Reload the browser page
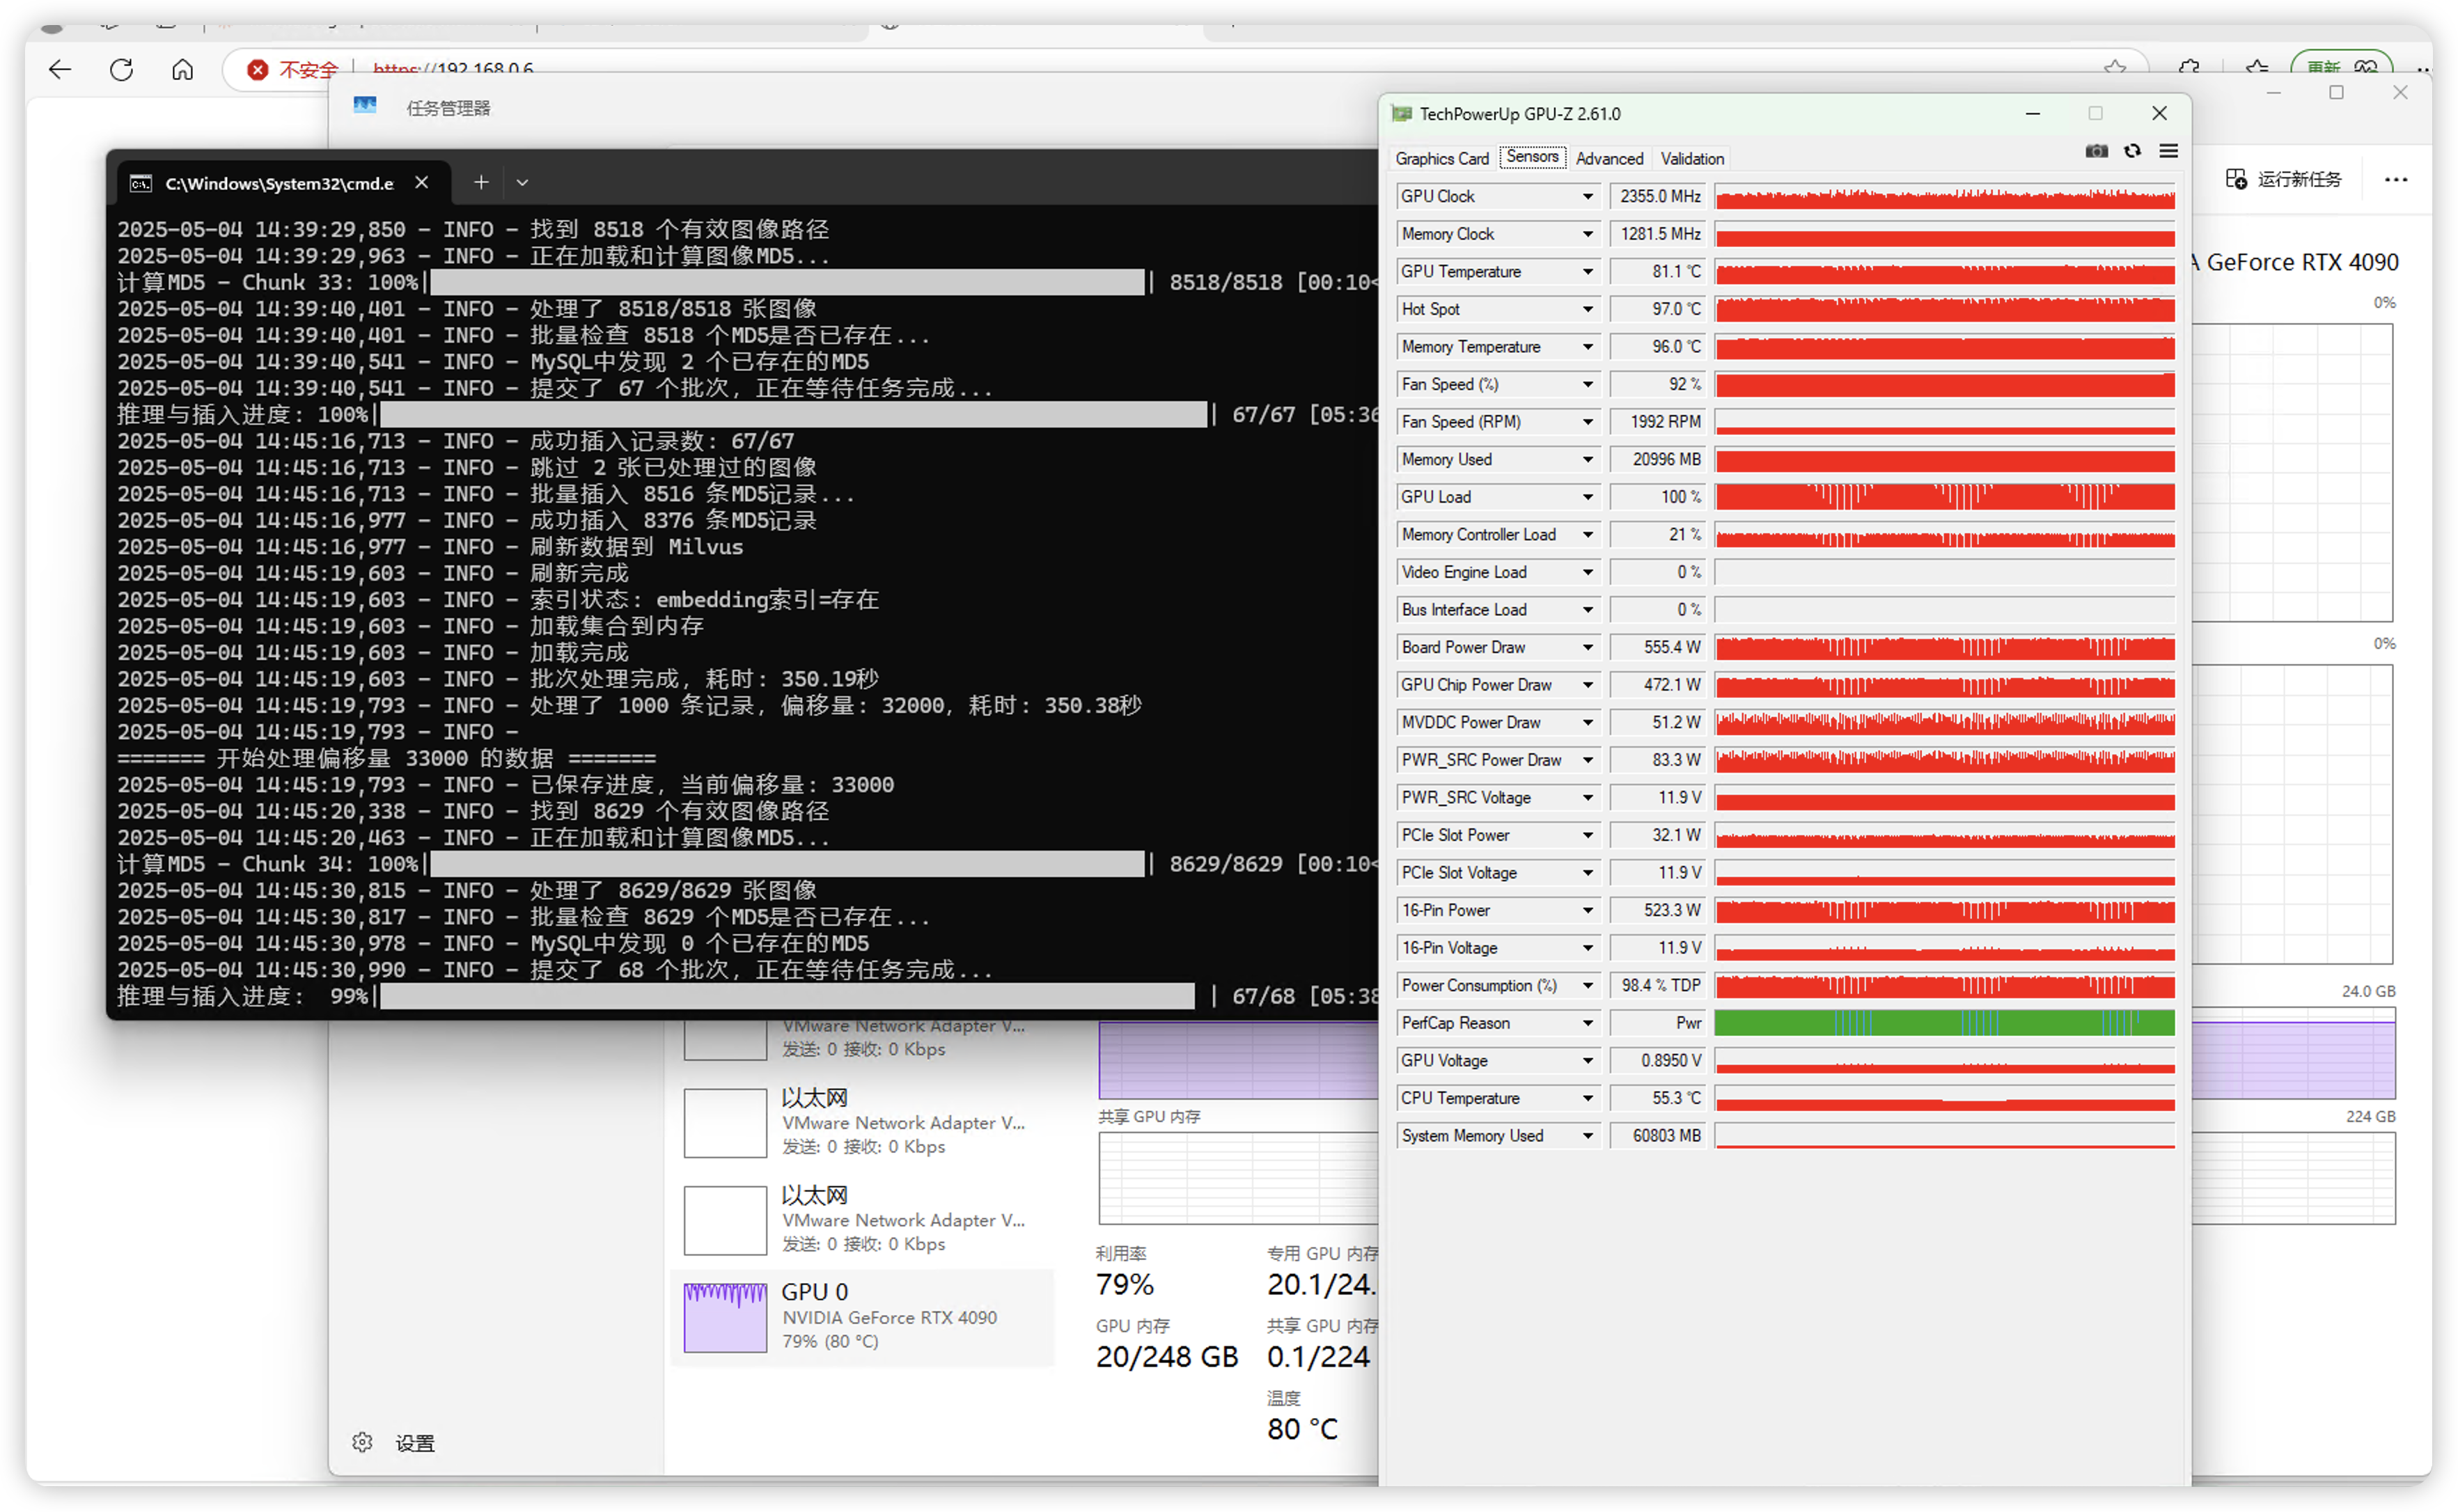 (121, 69)
